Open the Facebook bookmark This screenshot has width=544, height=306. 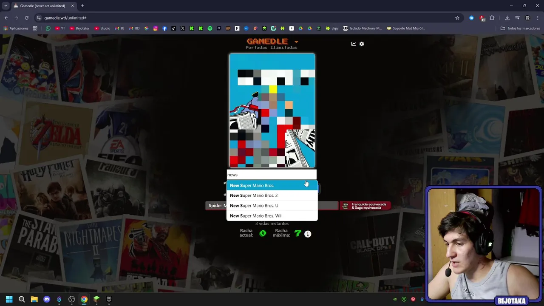pyautogui.click(x=164, y=28)
